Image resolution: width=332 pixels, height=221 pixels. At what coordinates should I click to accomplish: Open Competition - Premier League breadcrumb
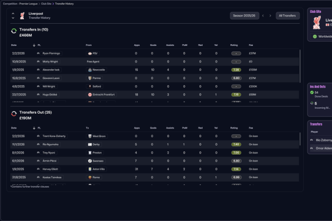[23, 3]
